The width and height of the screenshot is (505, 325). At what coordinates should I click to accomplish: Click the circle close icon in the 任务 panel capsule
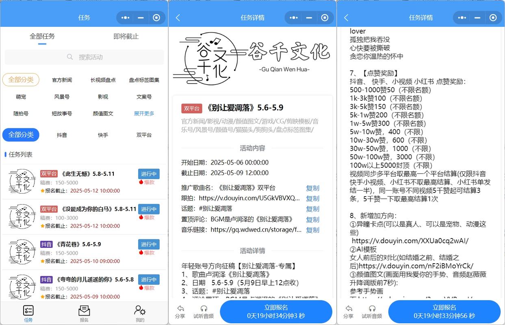tap(156, 17)
